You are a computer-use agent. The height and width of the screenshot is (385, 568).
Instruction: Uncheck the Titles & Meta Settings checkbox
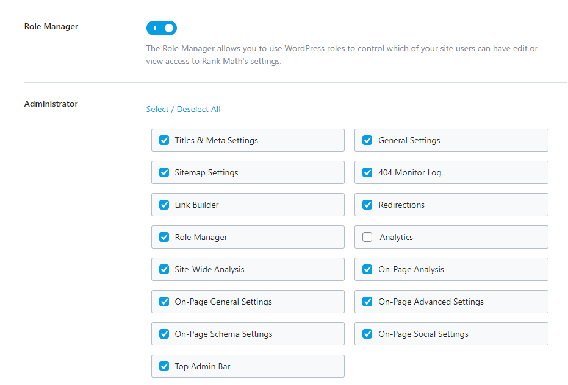click(164, 140)
